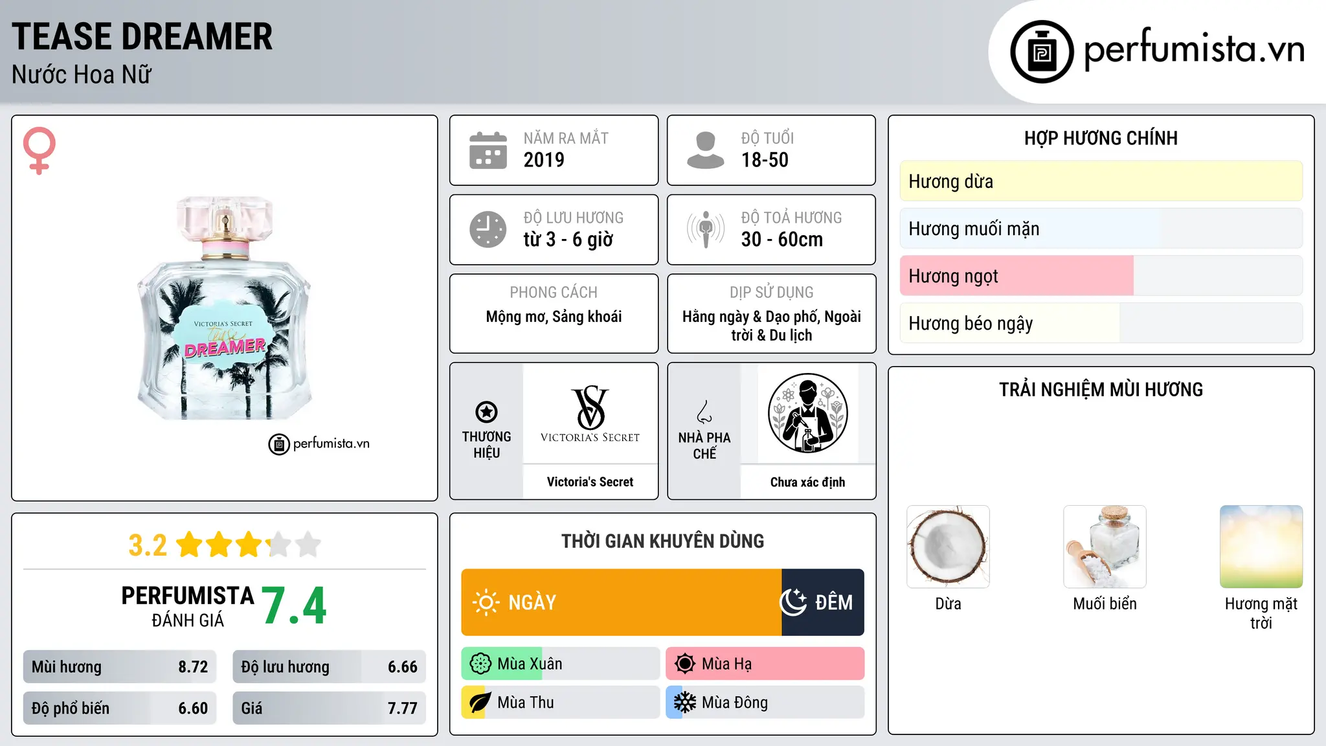Viewport: 1326px width, 746px height.
Task: Click the leaf icon for Mùa Thu
Action: (x=480, y=703)
